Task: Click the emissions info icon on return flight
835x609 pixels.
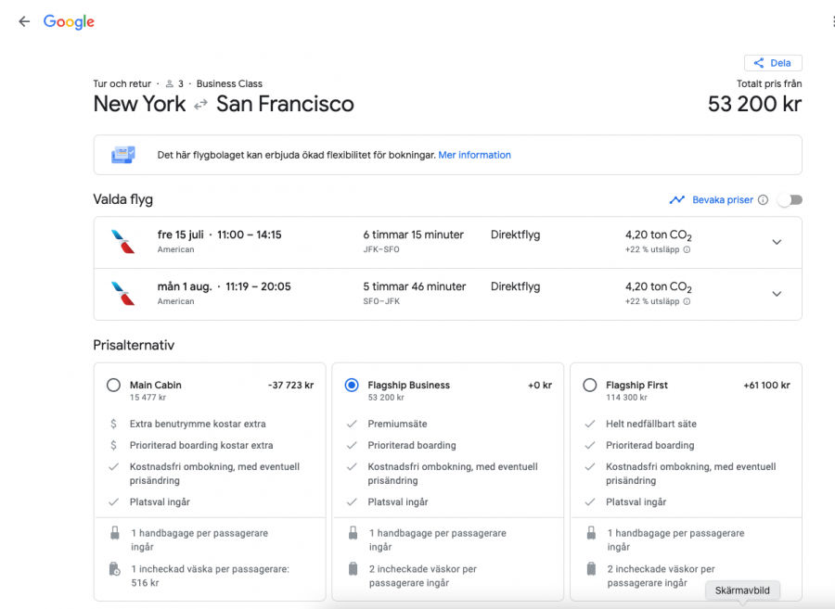Action: [687, 301]
